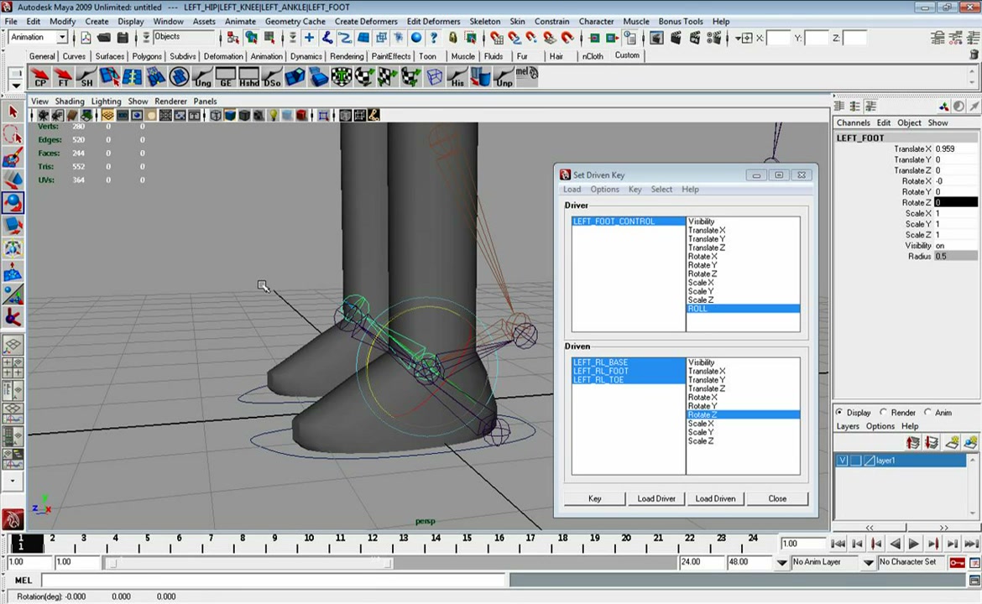The image size is (982, 604).
Task: Select the arrow Select tool
Action: coord(13,112)
